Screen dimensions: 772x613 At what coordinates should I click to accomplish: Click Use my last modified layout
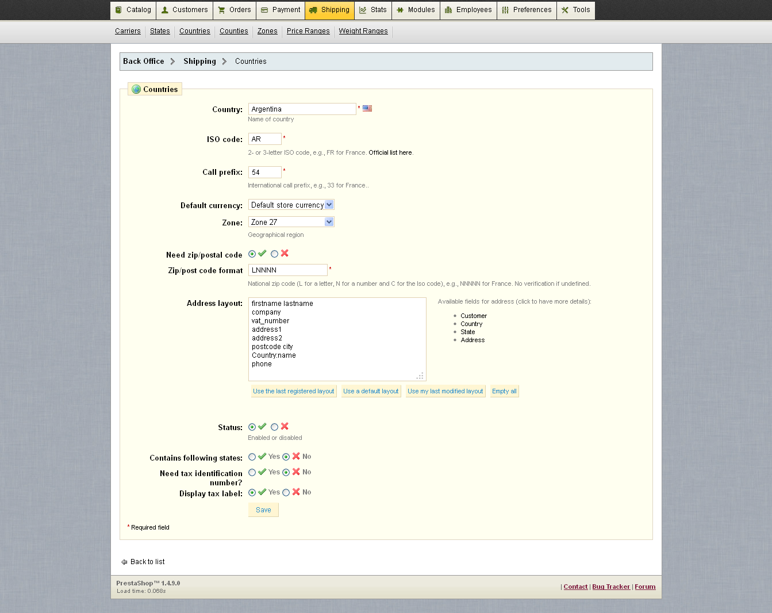445,391
